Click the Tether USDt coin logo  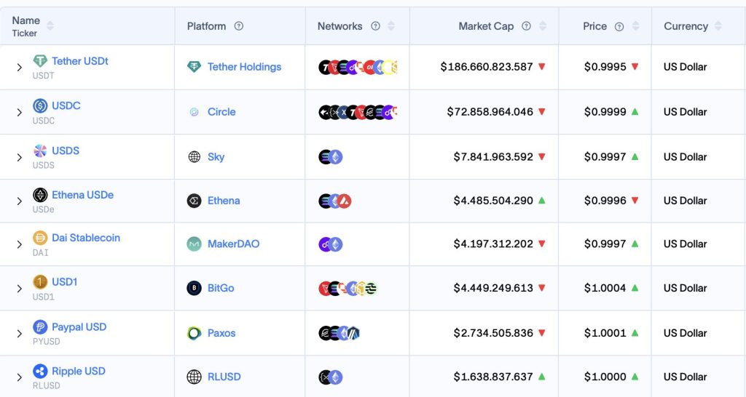[x=40, y=61]
